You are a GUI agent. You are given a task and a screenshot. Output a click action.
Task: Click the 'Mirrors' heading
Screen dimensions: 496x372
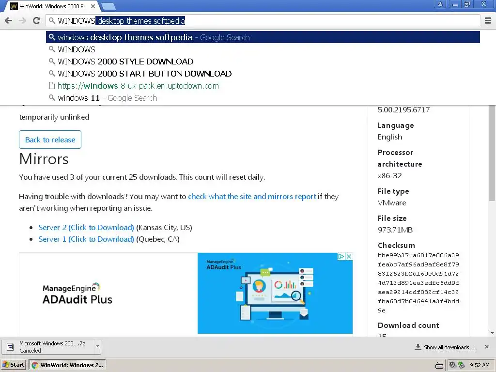44,159
